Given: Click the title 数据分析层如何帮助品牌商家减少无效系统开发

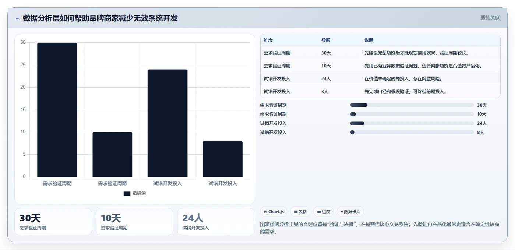Looking at the screenshot, I should 100,18.
